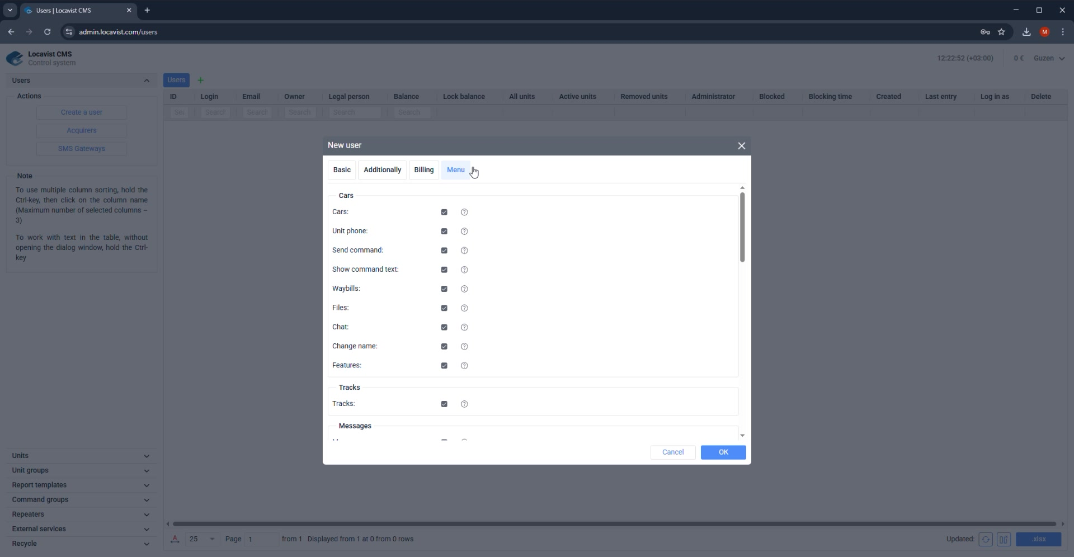Image resolution: width=1074 pixels, height=557 pixels.
Task: Select the Menu tab
Action: (x=455, y=170)
